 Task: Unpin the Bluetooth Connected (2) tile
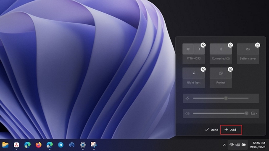click(x=230, y=45)
